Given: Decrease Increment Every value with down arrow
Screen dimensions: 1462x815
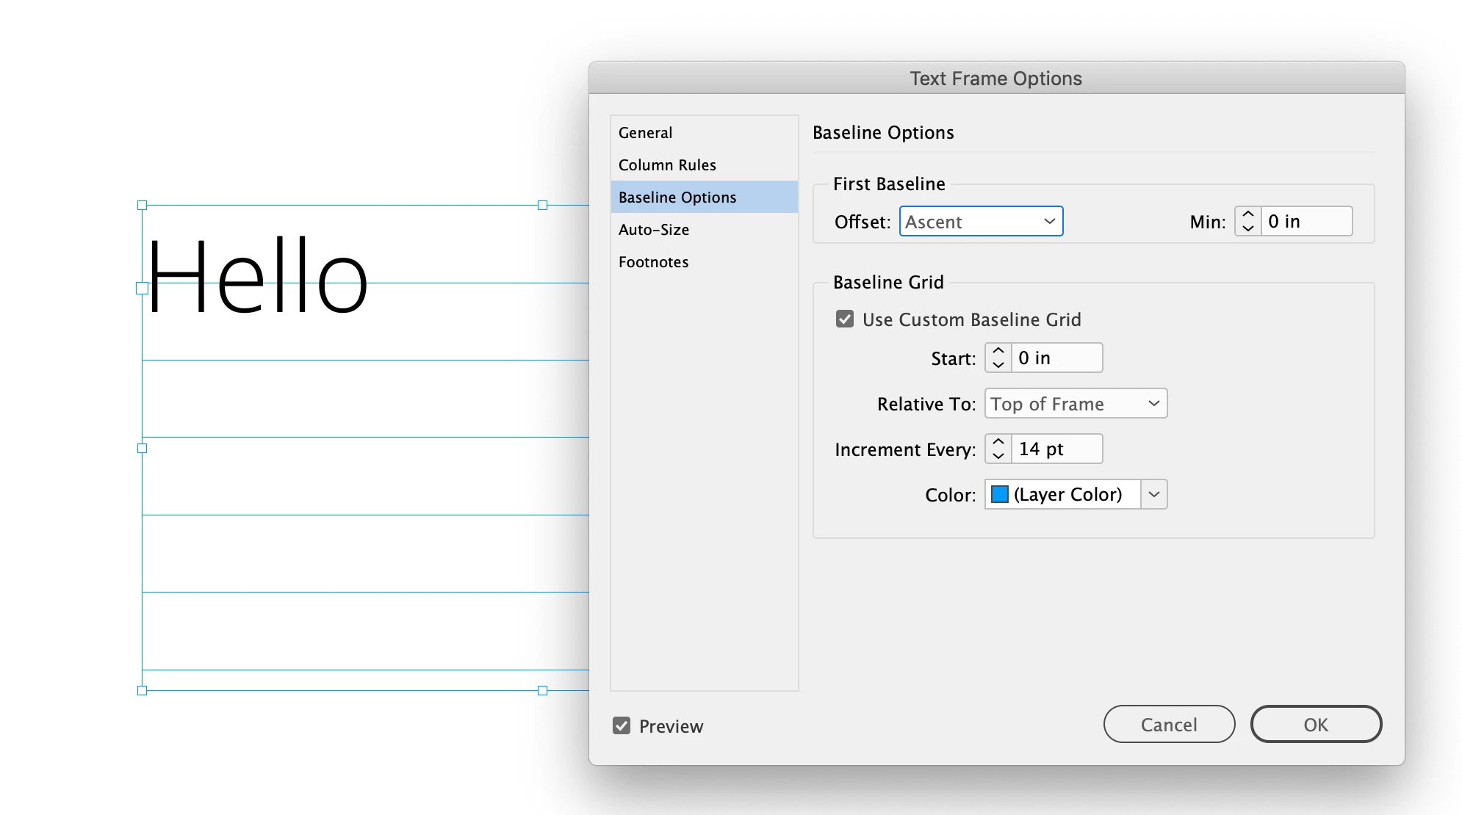Looking at the screenshot, I should click(998, 456).
